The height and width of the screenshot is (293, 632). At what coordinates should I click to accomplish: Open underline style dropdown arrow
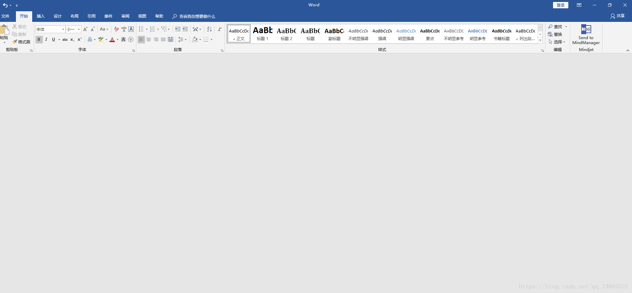pos(59,39)
